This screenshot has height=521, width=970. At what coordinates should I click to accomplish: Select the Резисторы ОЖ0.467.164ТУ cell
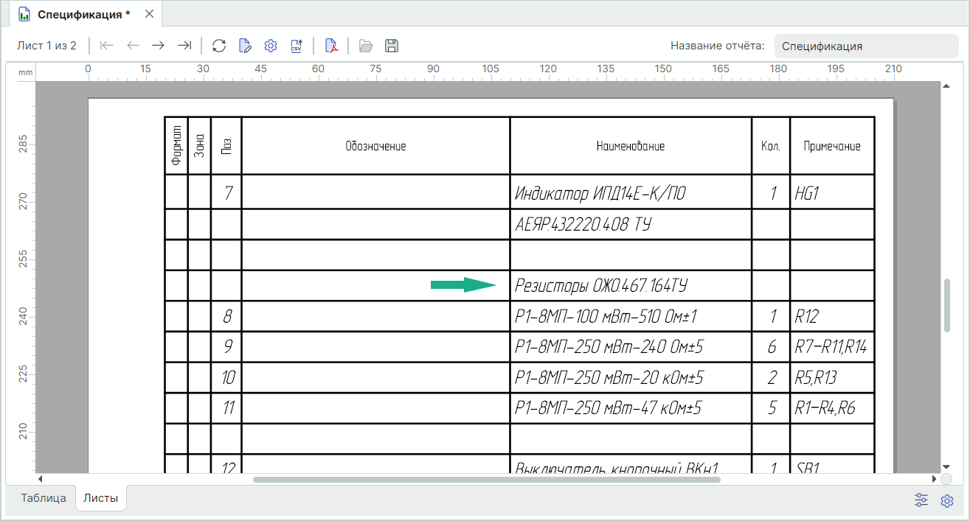click(630, 285)
